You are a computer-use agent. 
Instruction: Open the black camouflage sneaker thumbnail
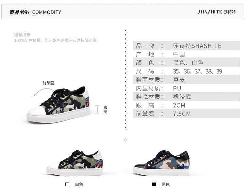(x=161, y=163)
